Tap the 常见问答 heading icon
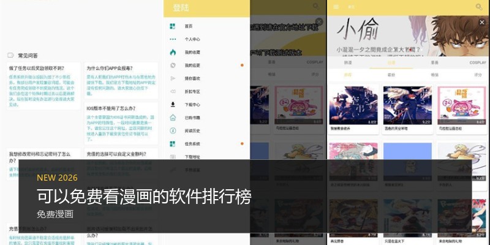This screenshot has height=245, width=490. [x=10, y=55]
